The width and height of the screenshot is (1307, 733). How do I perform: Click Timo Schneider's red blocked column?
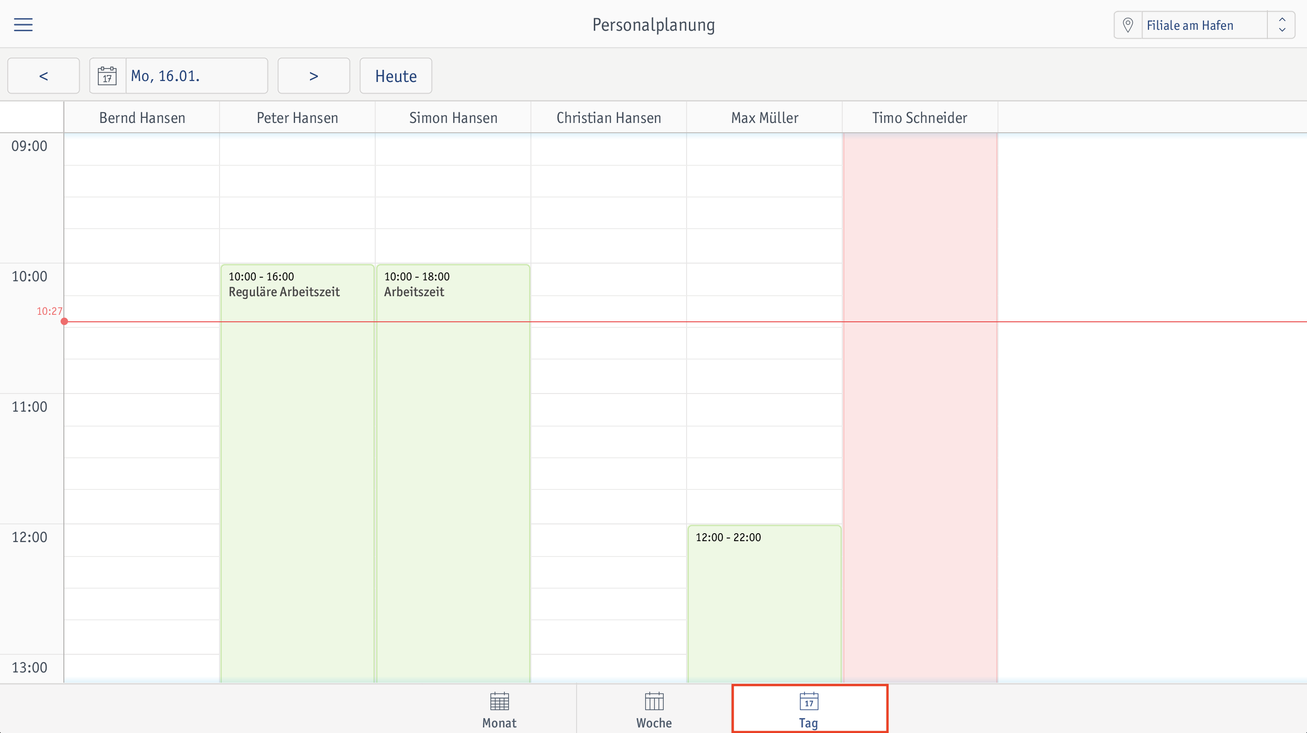tap(921, 407)
